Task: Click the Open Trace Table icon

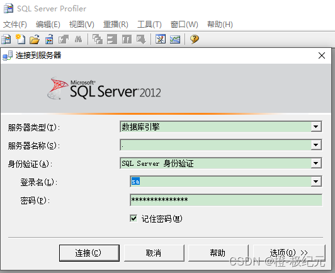Action: pyautogui.click(x=49, y=39)
